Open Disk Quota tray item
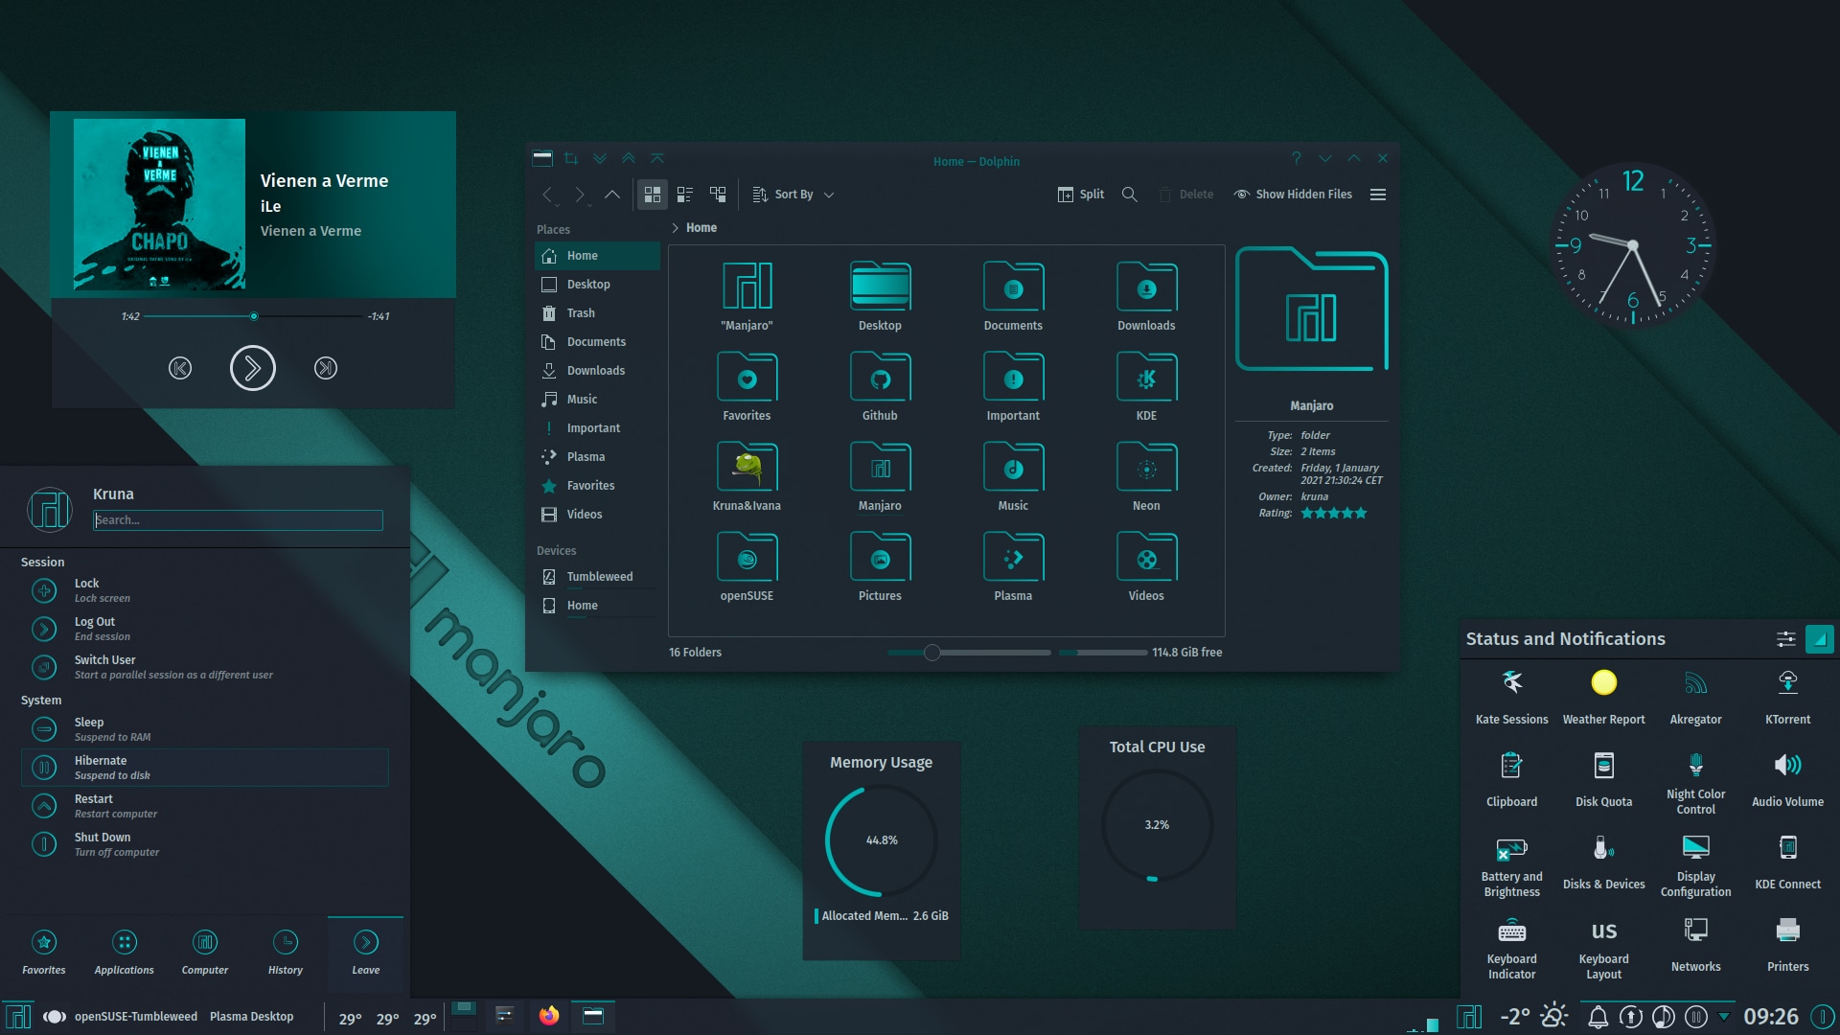This screenshot has height=1035, width=1840. [x=1604, y=779]
